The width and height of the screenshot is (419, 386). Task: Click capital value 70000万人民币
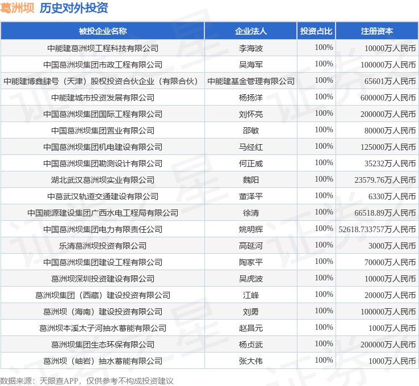pos(390,262)
